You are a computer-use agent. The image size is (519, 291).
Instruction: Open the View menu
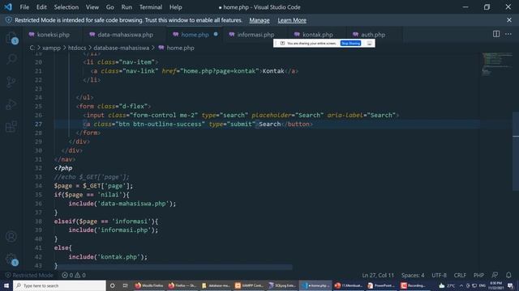[x=92, y=7]
